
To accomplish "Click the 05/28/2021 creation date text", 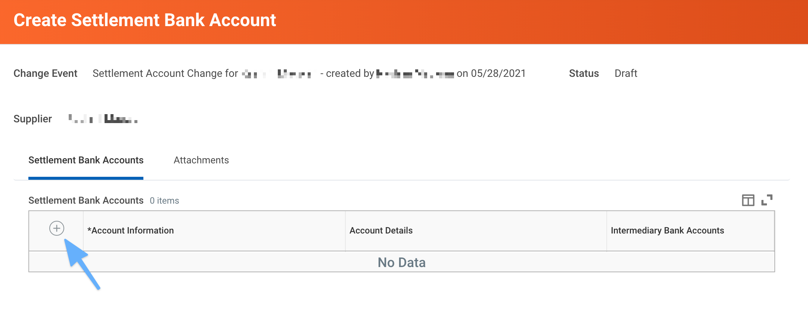I will pyautogui.click(x=498, y=73).
